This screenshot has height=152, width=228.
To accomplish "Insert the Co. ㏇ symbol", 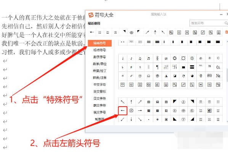I will 218,67.
